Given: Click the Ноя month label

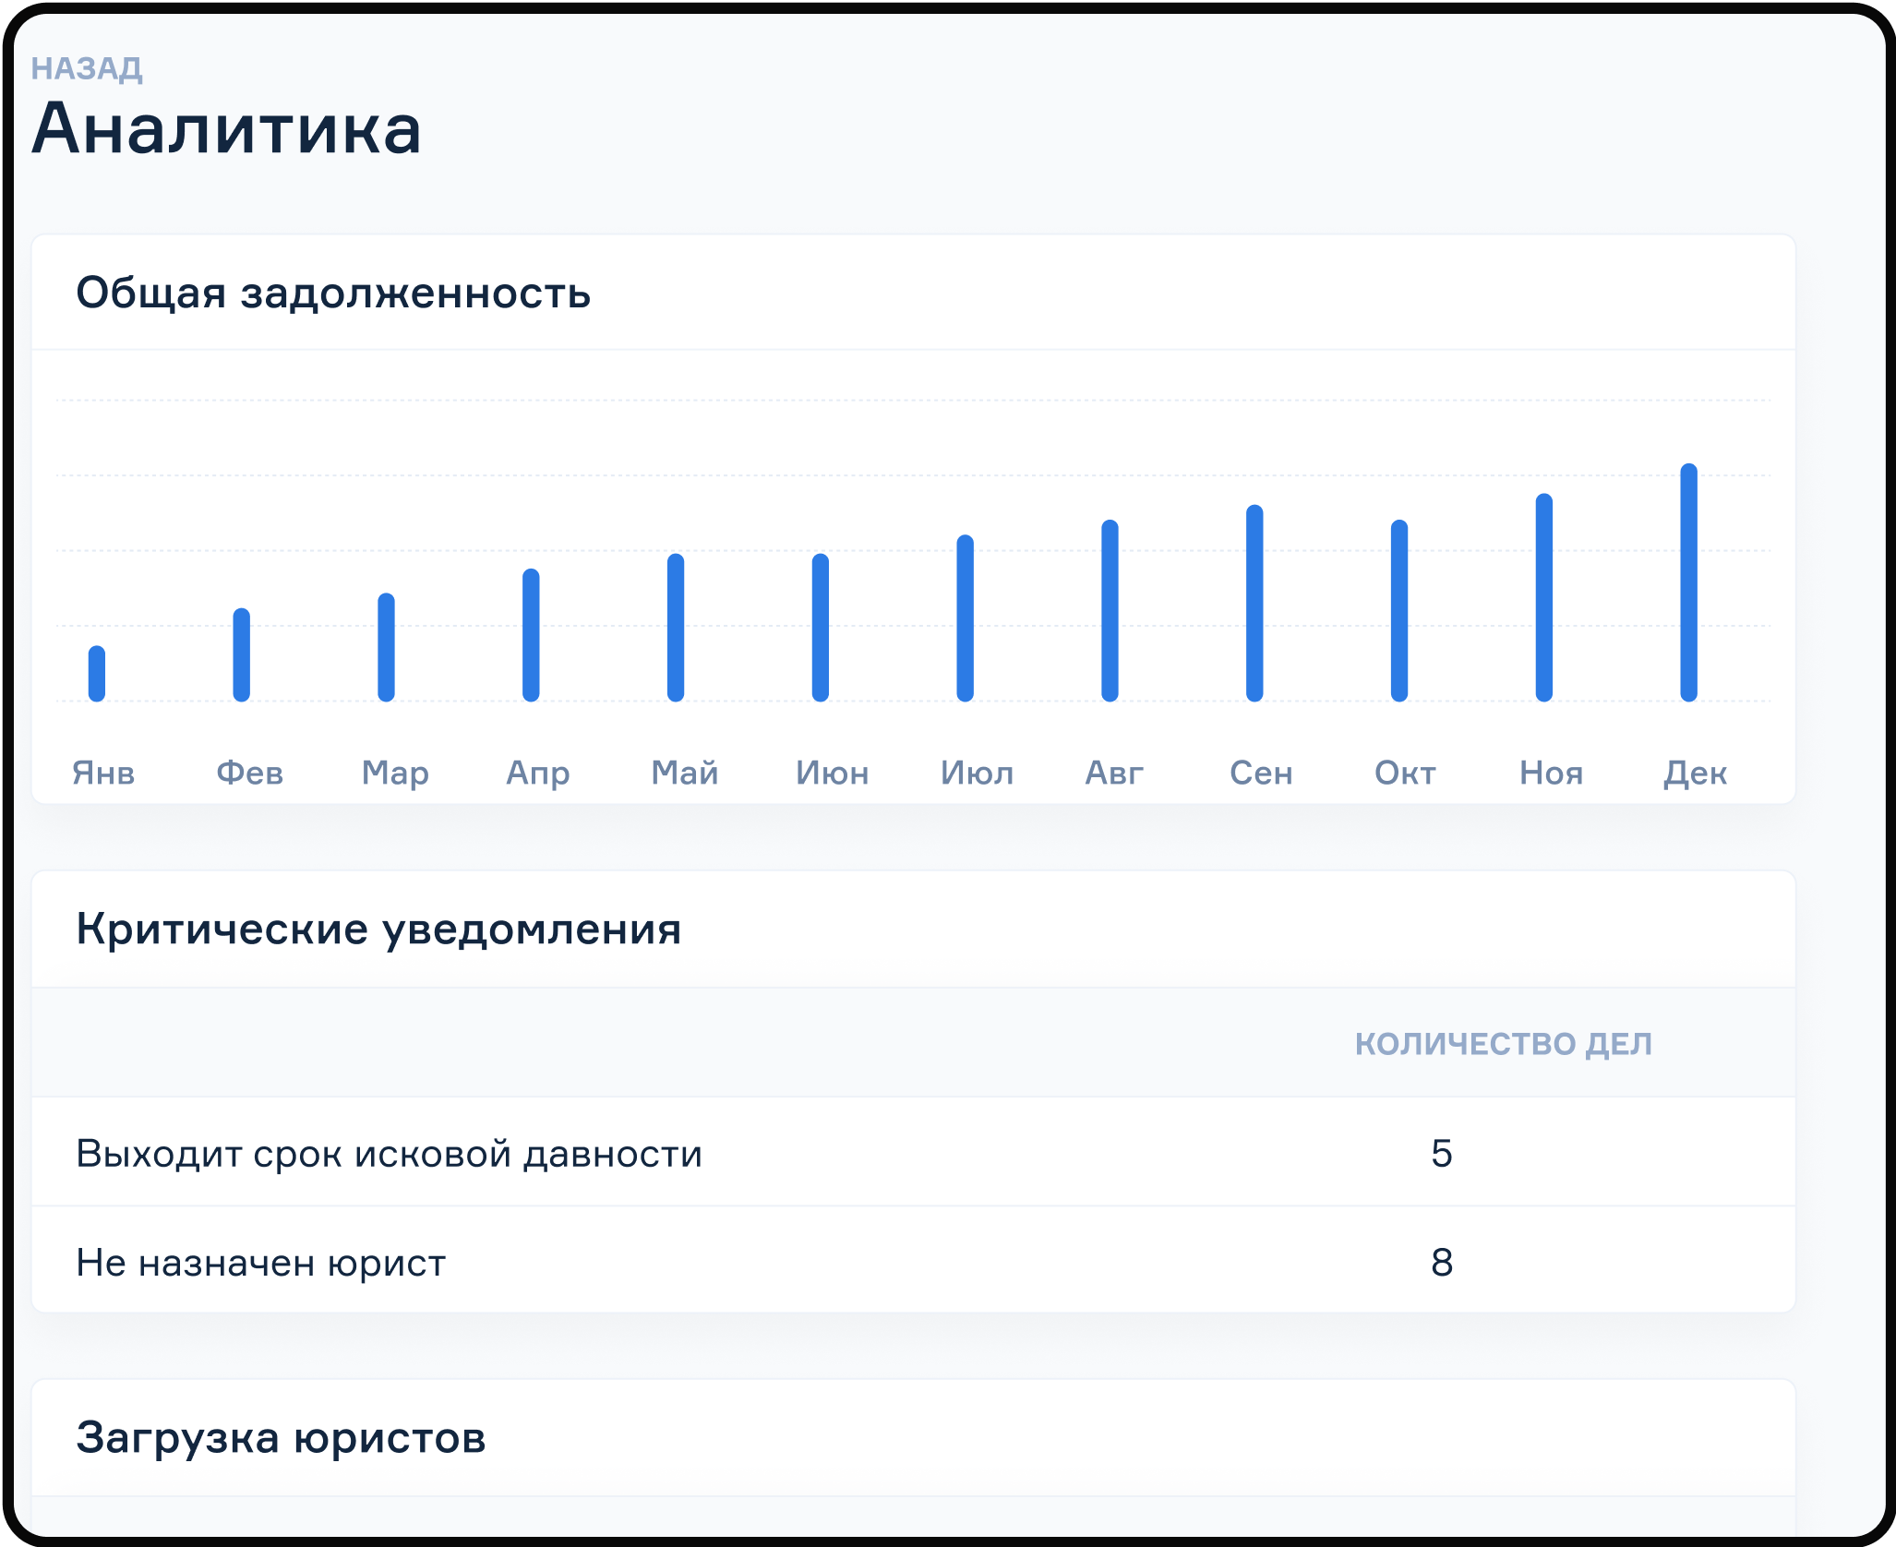Looking at the screenshot, I should (x=1552, y=773).
